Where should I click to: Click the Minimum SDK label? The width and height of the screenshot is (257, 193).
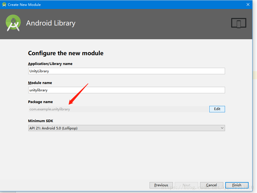pyautogui.click(x=41, y=121)
